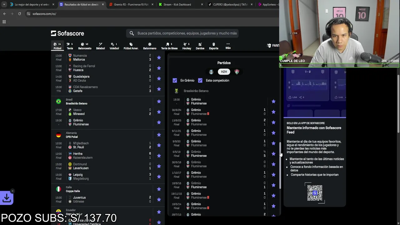Switch to the CLIPERO TikTok tab
Screen dimensions: 400x225
pyautogui.click(x=231, y=5)
